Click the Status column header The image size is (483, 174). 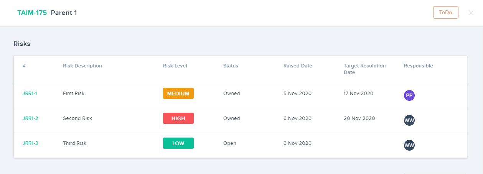(x=231, y=66)
